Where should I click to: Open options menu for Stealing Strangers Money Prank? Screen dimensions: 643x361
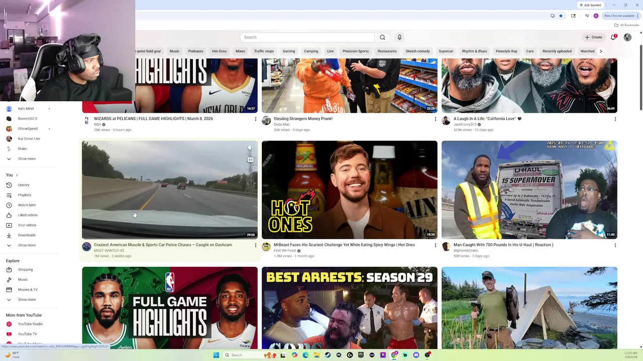click(435, 119)
